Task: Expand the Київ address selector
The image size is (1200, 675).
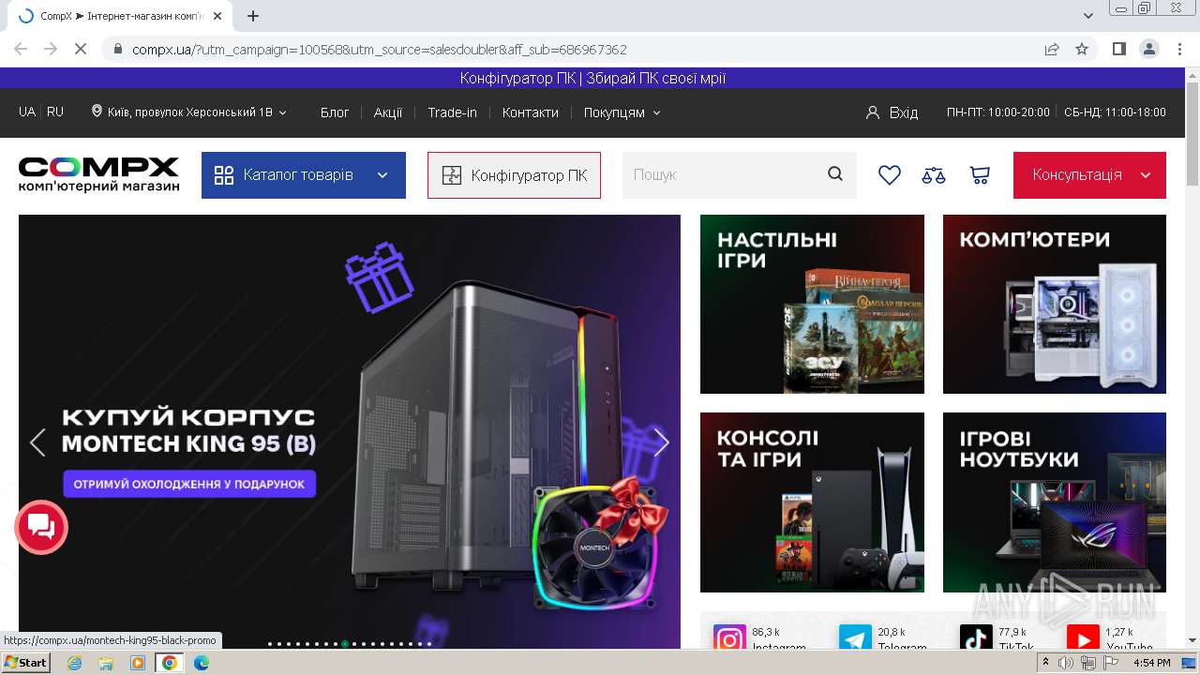Action: (x=189, y=112)
